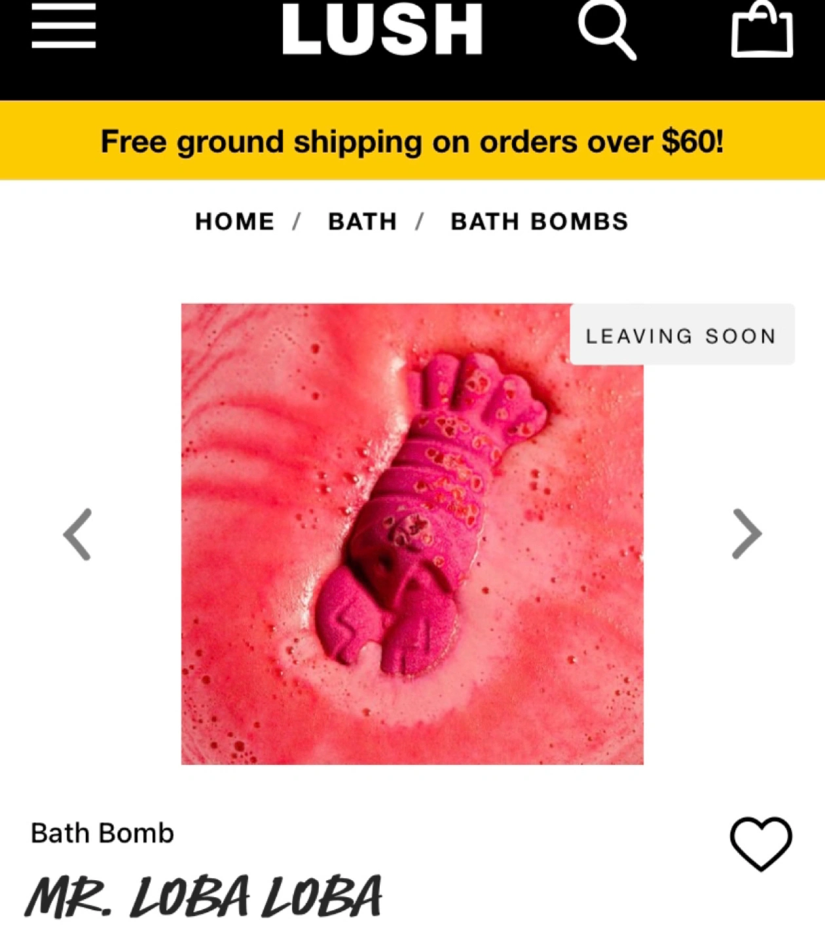Select the Bath Bomb category label
Viewport: 825px width, 943px height.
click(x=102, y=833)
